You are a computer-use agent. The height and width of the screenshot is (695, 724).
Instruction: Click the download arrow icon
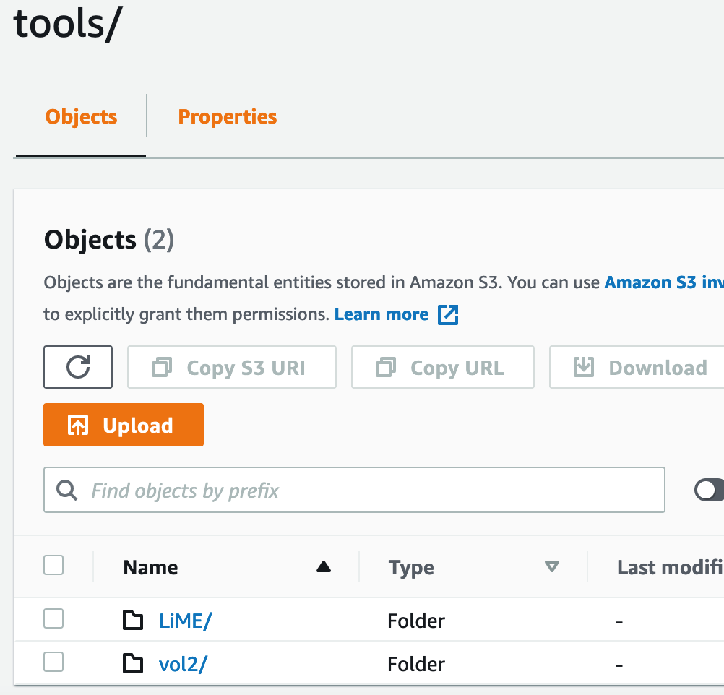pyautogui.click(x=584, y=367)
